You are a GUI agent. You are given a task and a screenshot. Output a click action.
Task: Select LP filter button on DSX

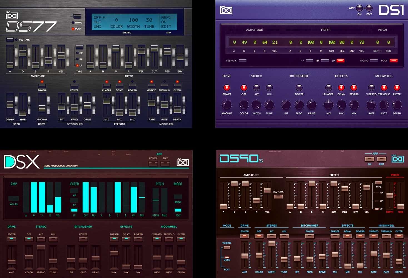click(x=74, y=210)
